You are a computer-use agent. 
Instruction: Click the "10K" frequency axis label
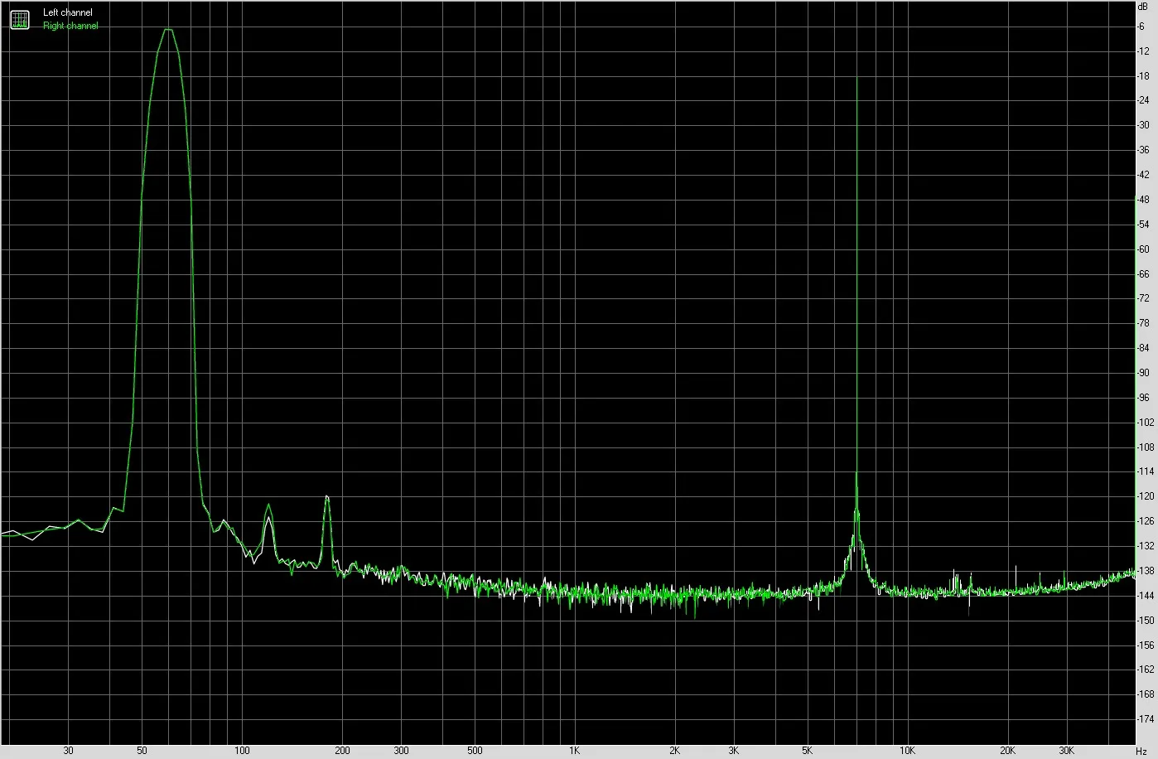point(907,751)
